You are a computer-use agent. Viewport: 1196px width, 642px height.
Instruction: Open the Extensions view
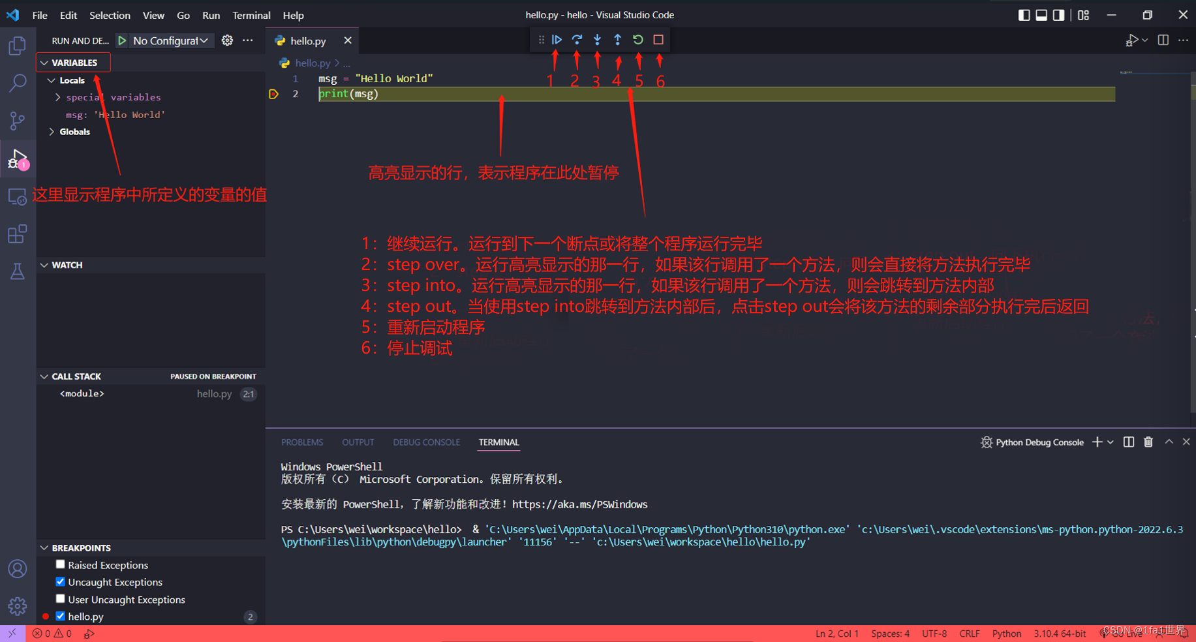18,234
